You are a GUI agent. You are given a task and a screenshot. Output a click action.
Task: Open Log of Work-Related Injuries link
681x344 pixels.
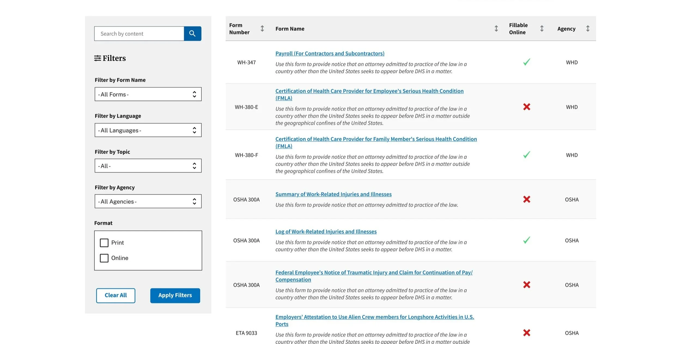(326, 232)
